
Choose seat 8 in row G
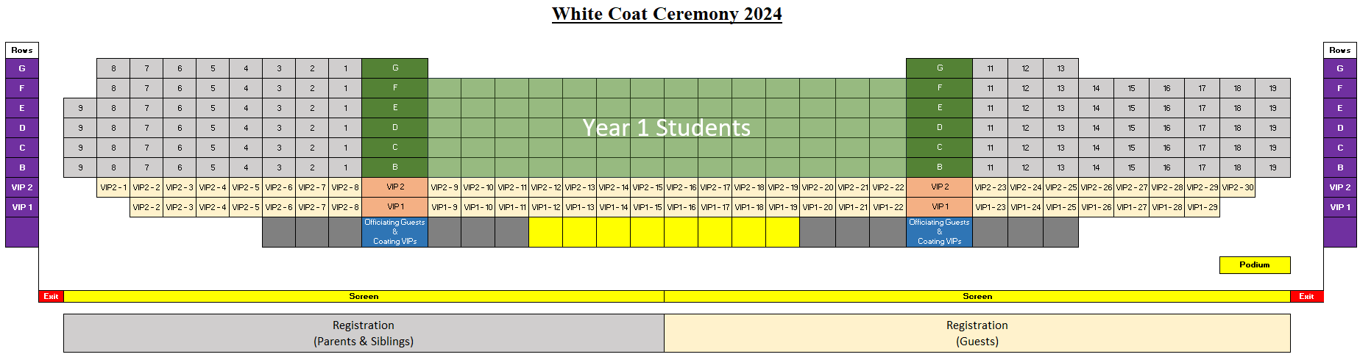click(x=113, y=68)
